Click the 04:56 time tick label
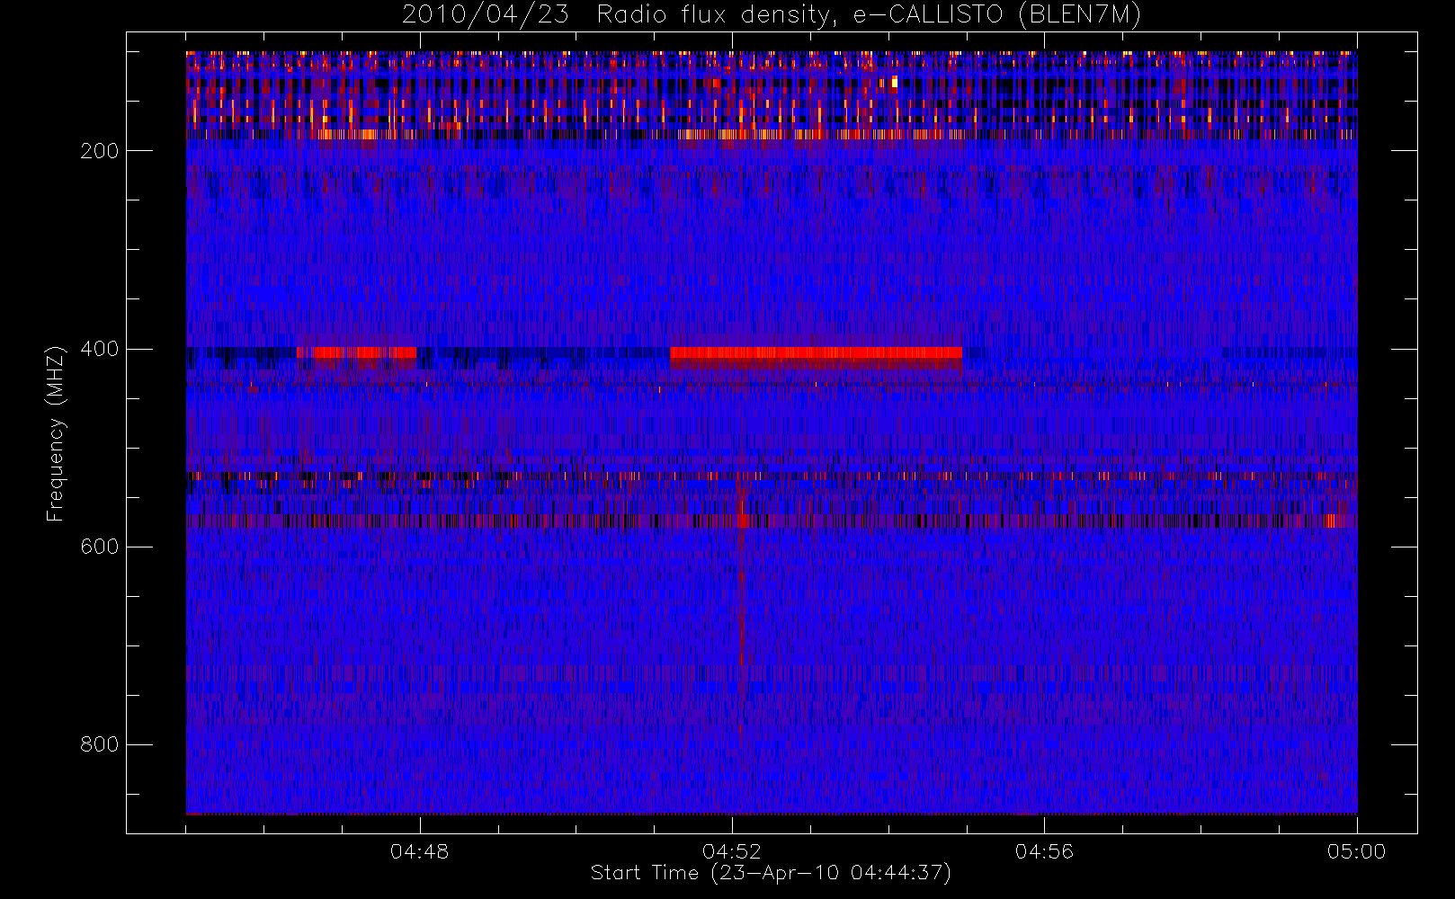The width and height of the screenshot is (1455, 899). click(1044, 851)
